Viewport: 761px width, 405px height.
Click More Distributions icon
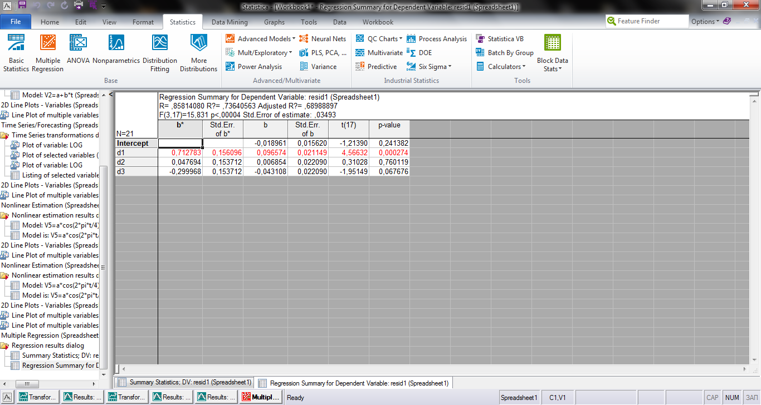(x=198, y=53)
